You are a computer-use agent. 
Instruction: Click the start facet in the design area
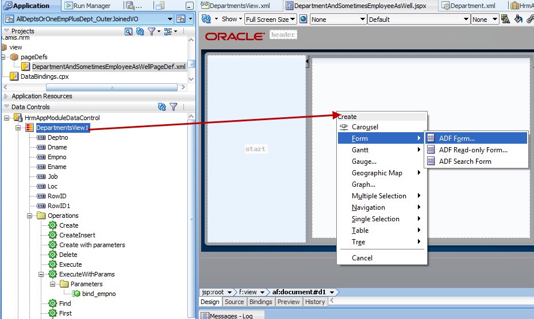coord(256,149)
